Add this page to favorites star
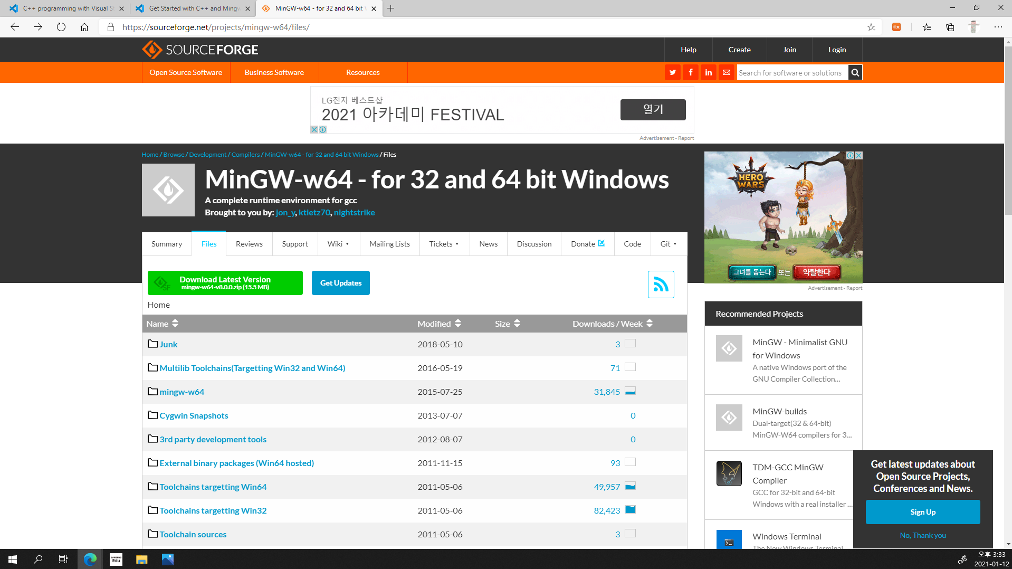 tap(871, 27)
